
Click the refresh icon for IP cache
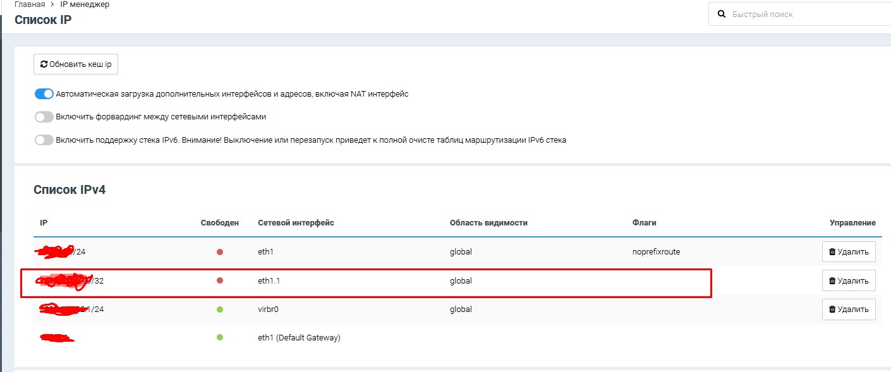44,64
